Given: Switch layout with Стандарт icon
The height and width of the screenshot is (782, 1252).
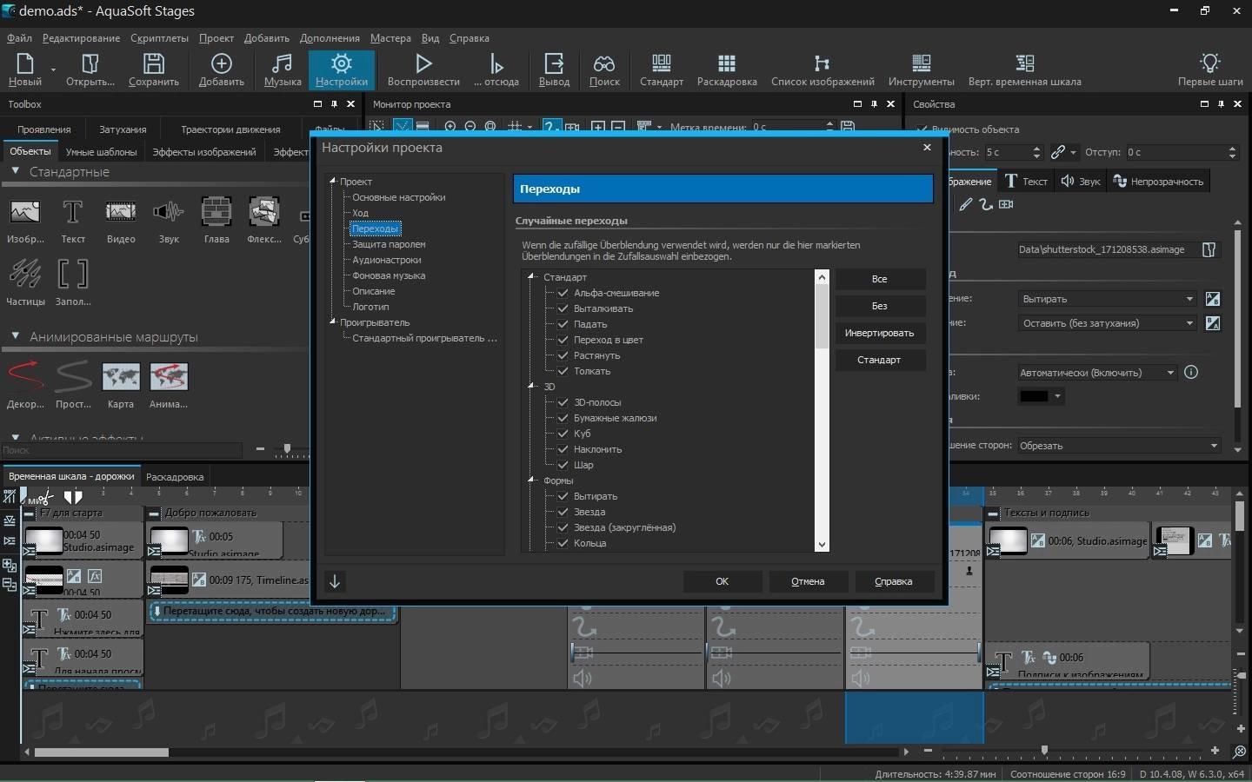Looking at the screenshot, I should click(662, 70).
